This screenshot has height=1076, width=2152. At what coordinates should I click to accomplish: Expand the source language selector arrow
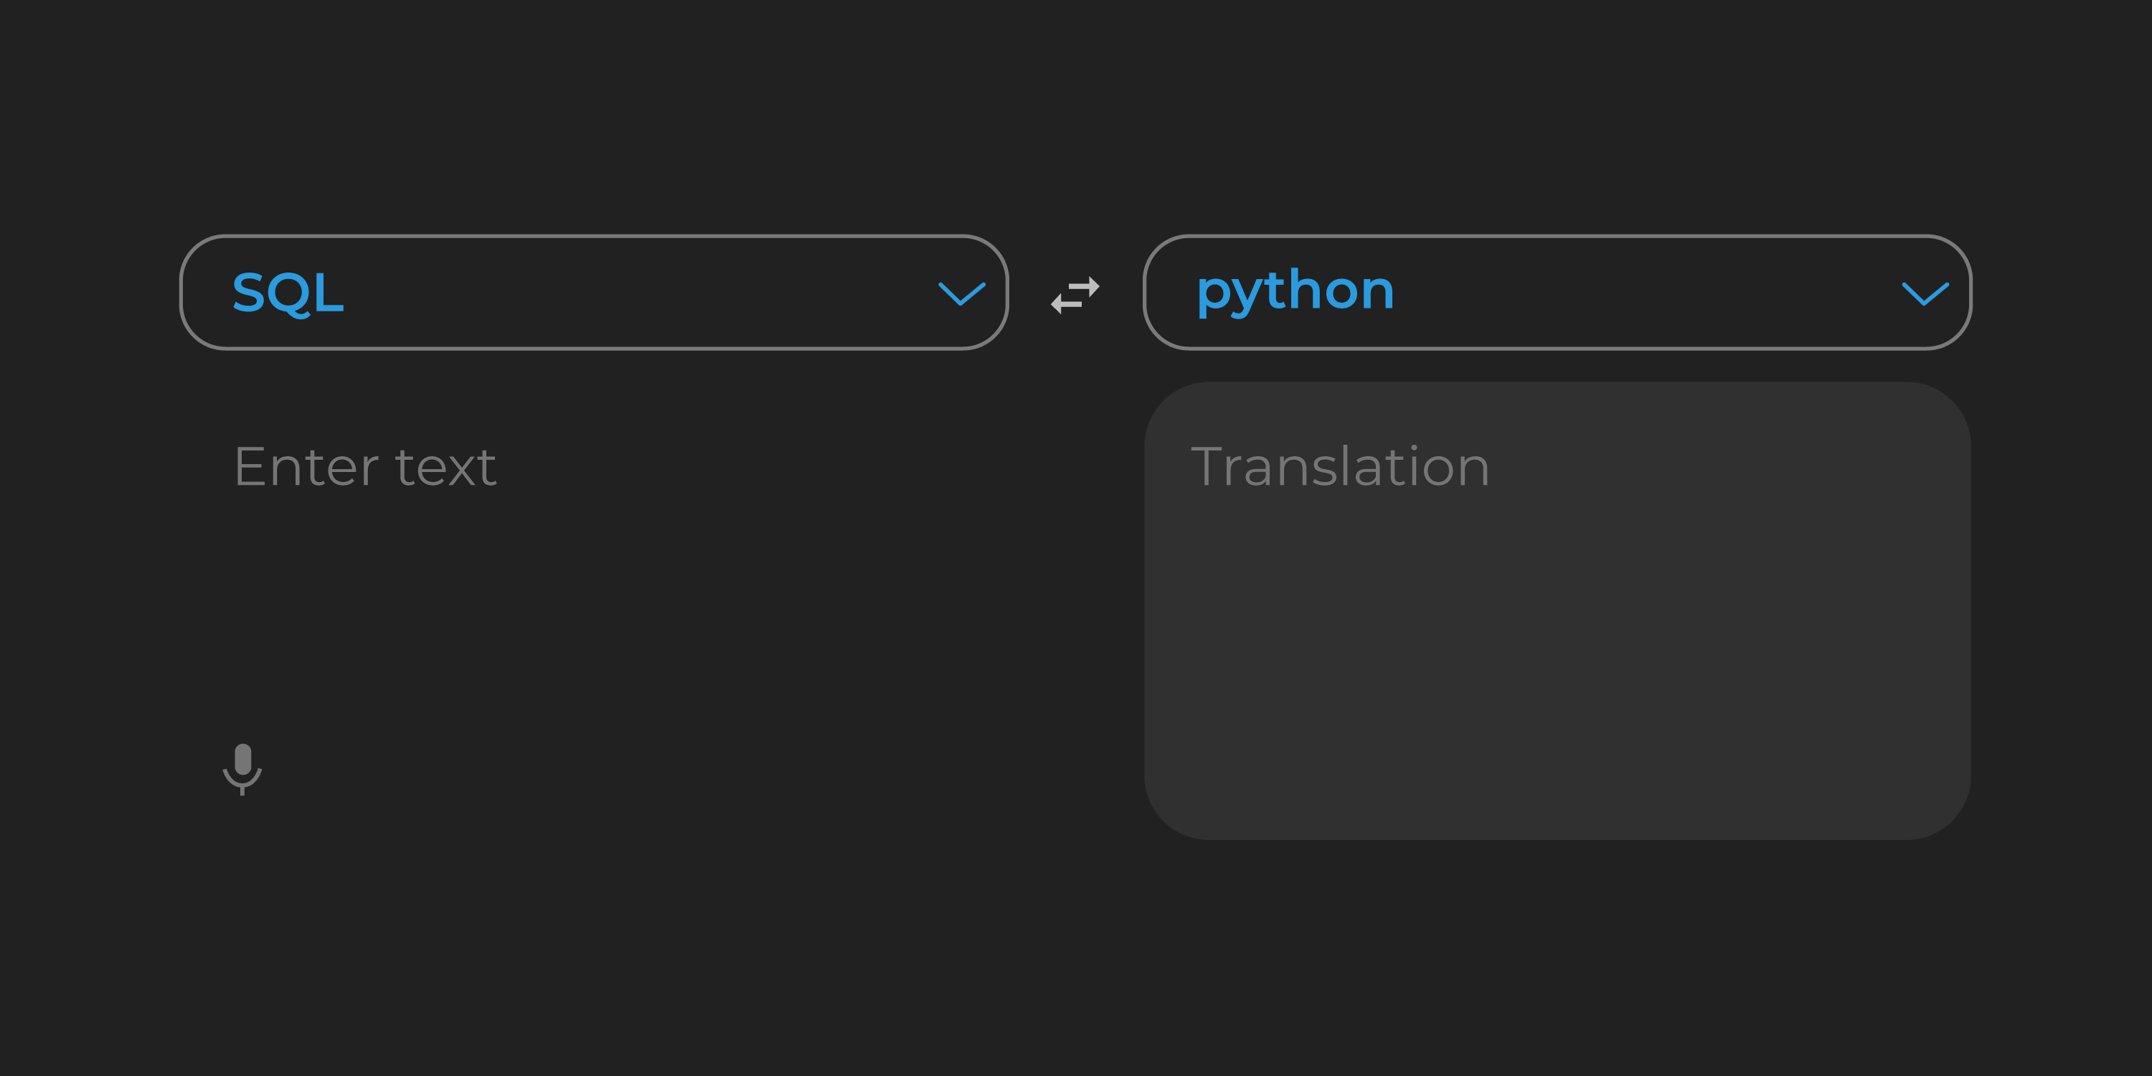(961, 293)
